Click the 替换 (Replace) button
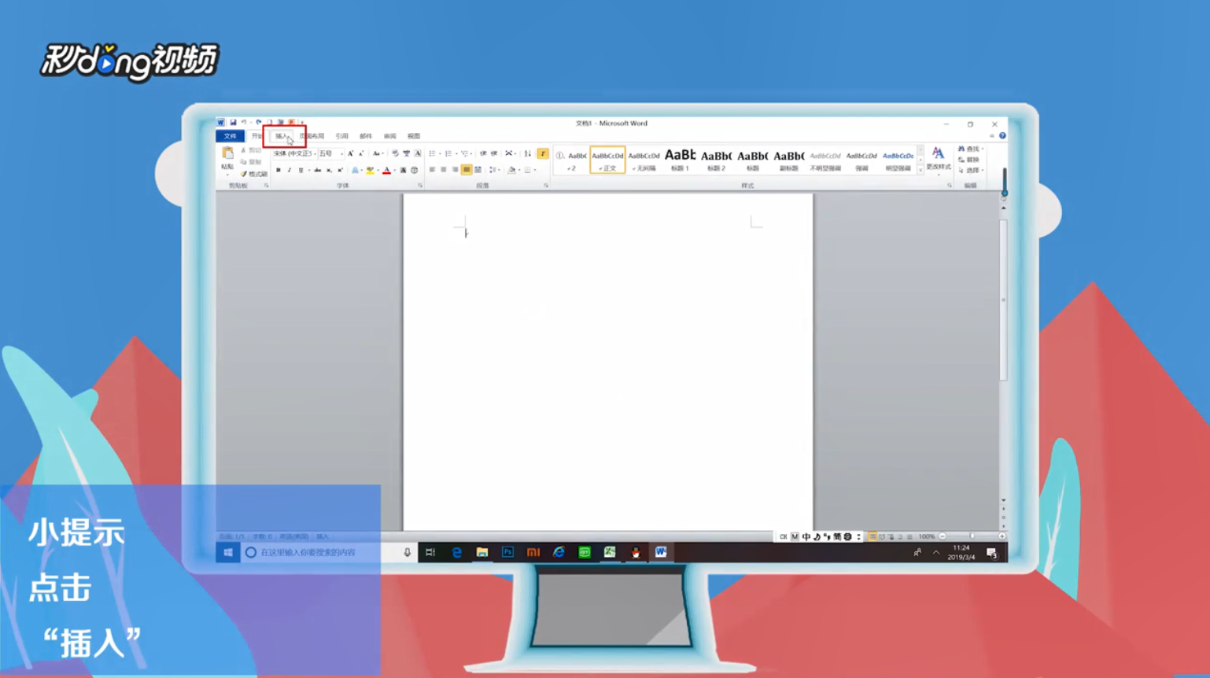The width and height of the screenshot is (1210, 678). coord(969,160)
